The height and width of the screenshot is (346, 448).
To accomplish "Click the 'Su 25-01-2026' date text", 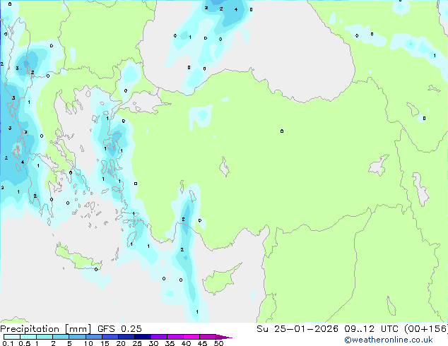I will click(297, 329).
